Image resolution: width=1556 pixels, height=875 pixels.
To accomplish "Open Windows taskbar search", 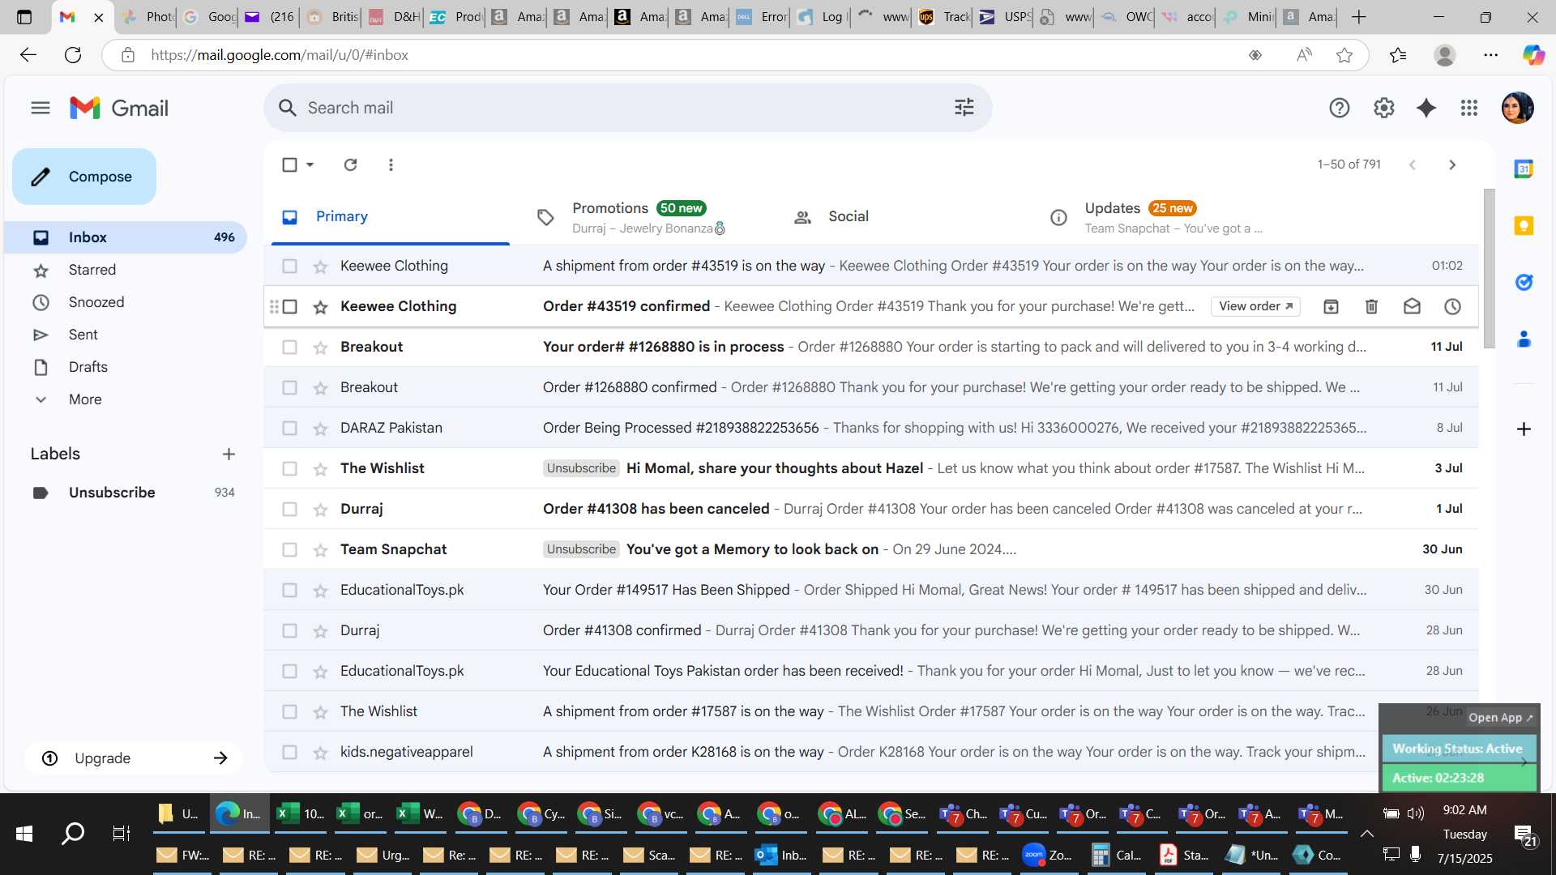I will pyautogui.click(x=73, y=833).
